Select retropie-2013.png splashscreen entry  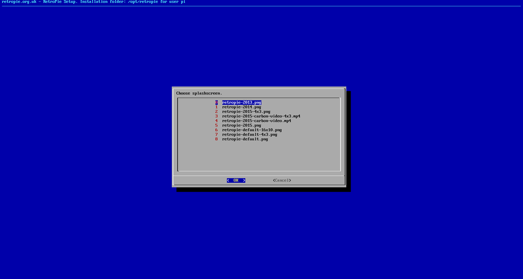pyautogui.click(x=241, y=102)
